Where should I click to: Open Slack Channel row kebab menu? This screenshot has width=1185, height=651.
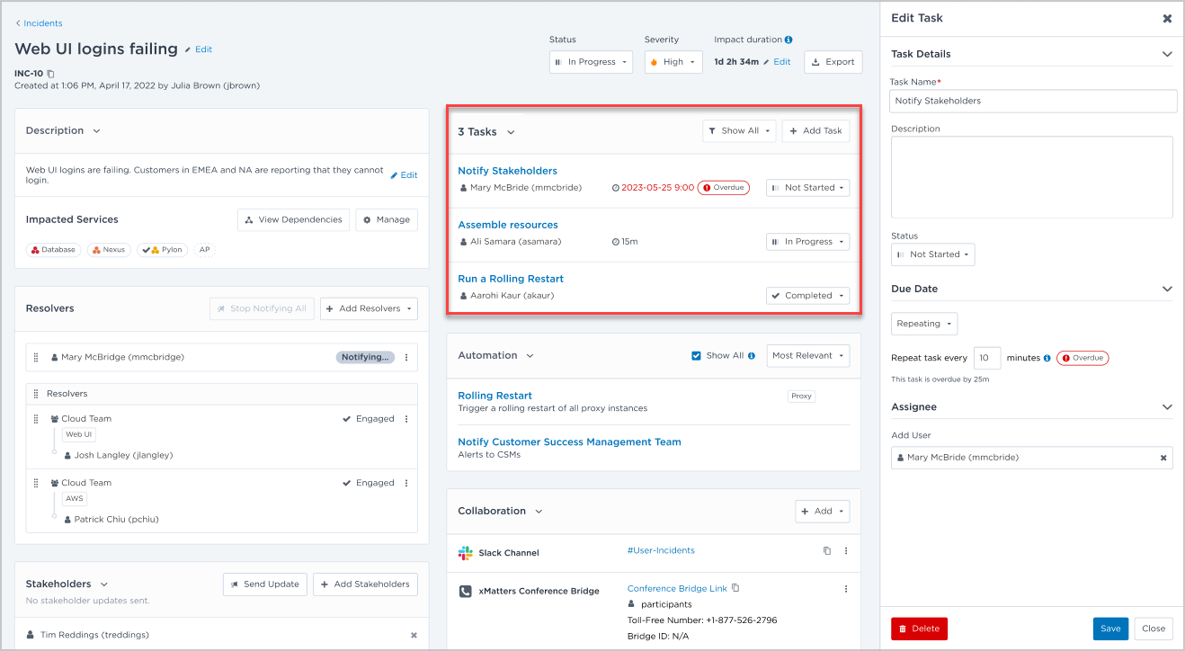pyautogui.click(x=846, y=550)
